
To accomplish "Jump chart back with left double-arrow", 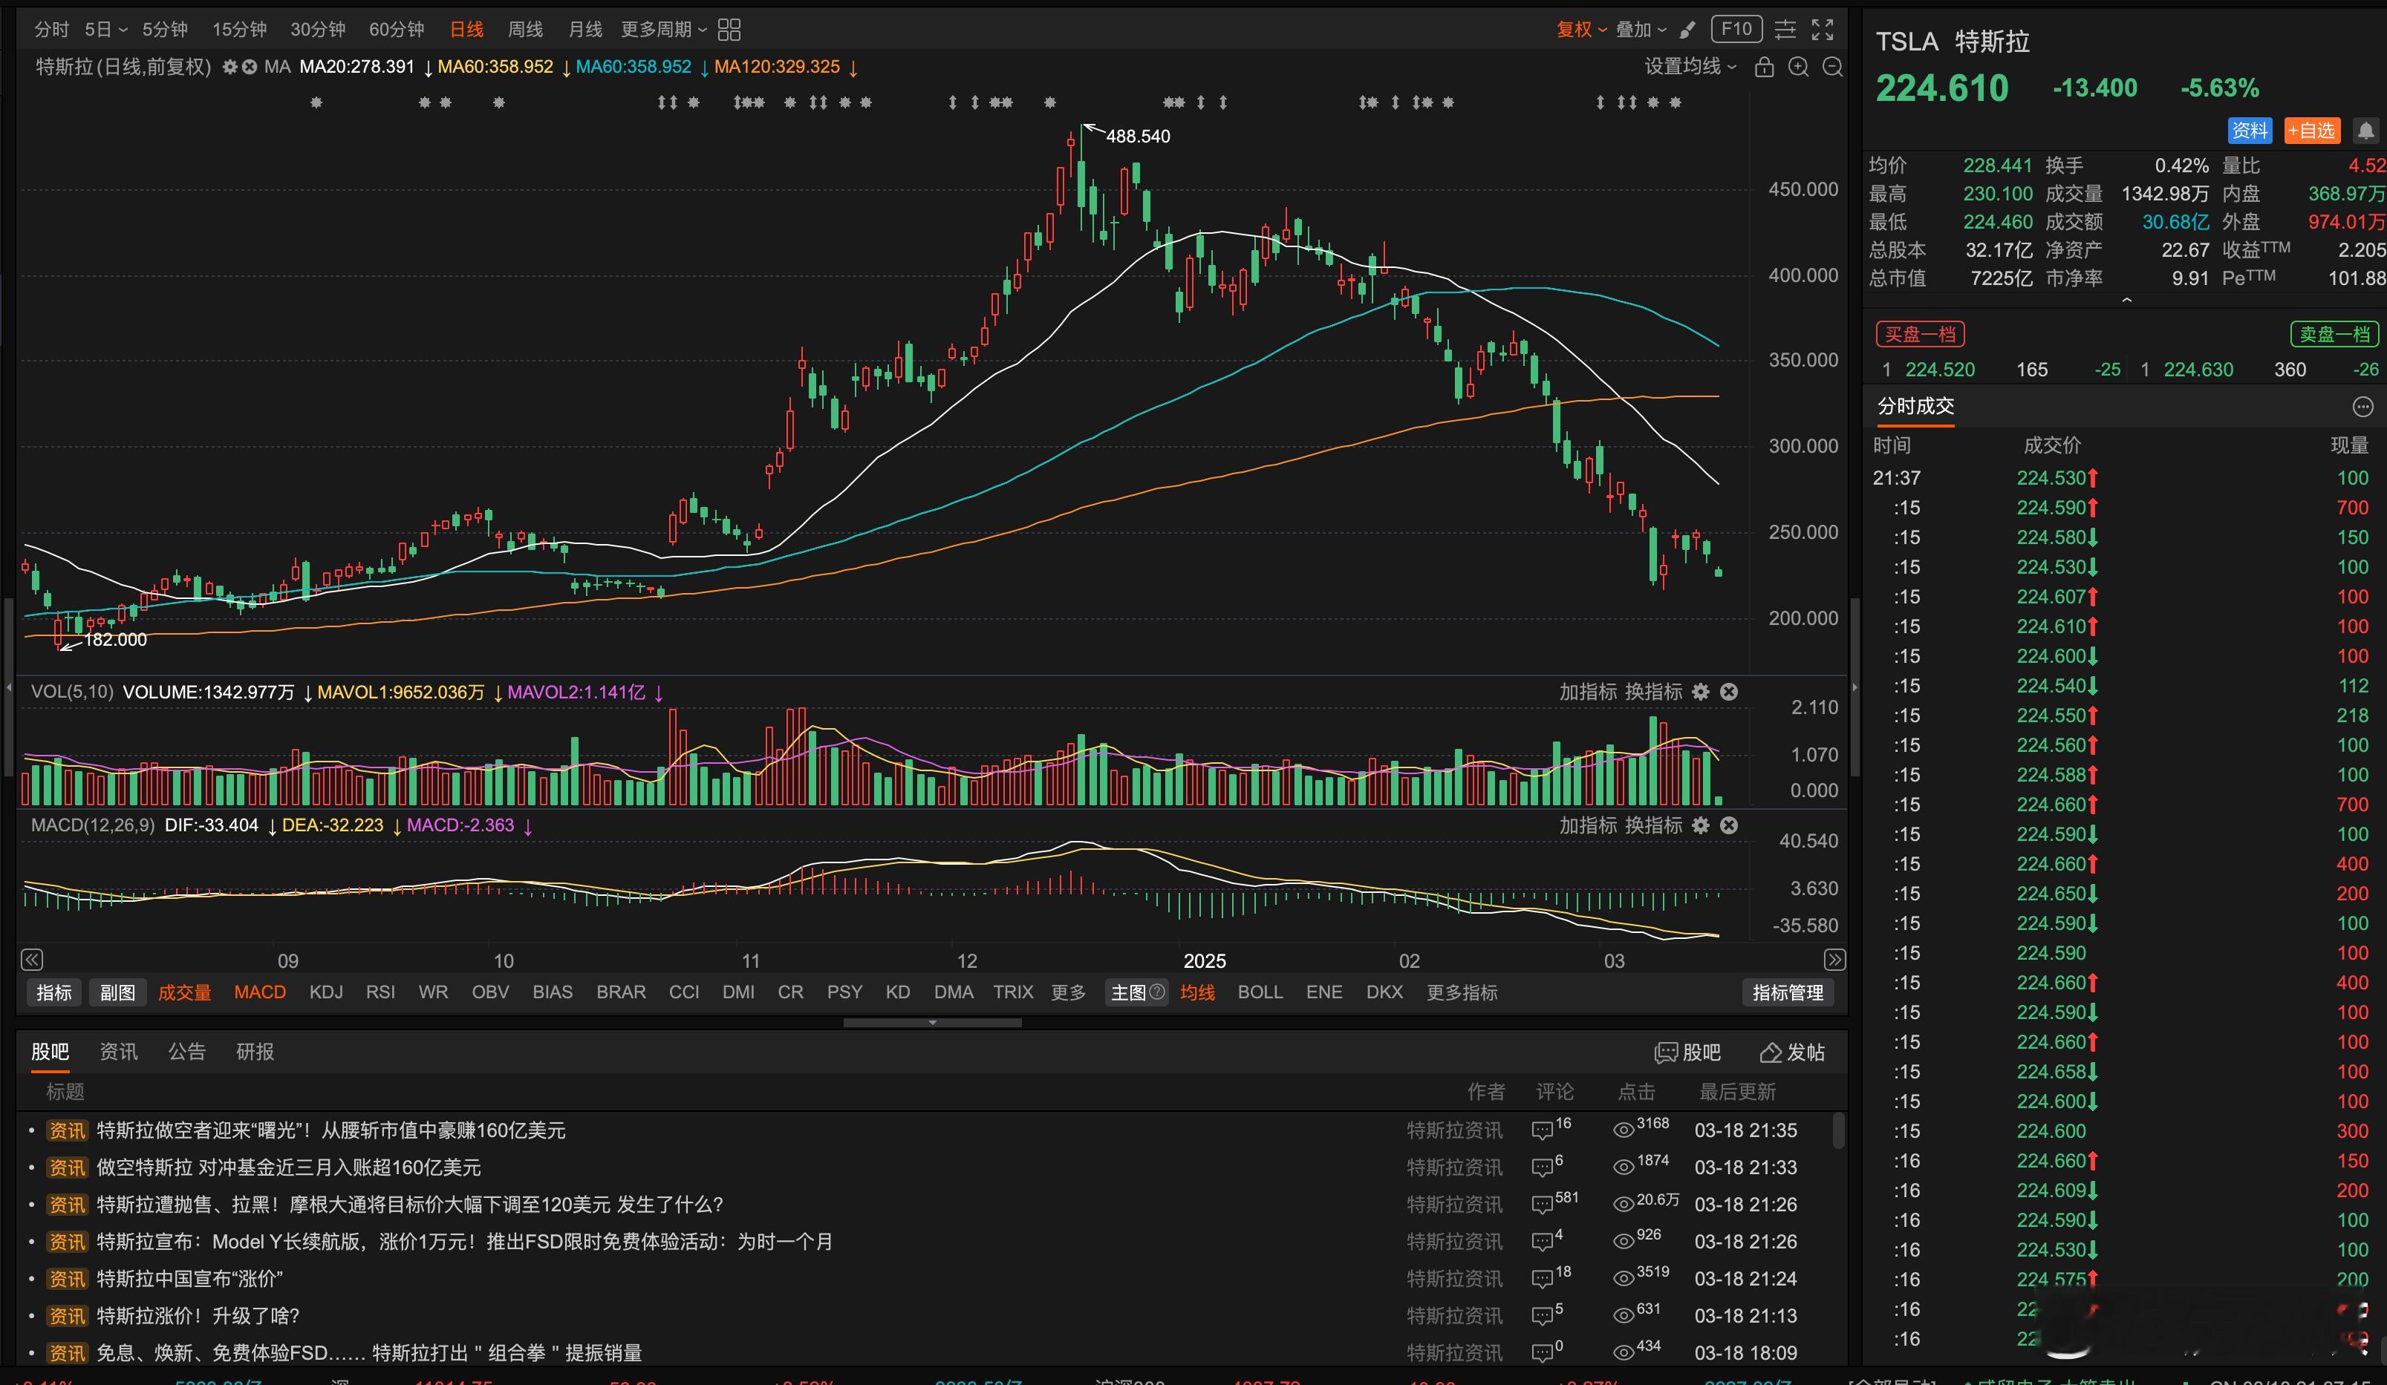I will pyautogui.click(x=32, y=960).
